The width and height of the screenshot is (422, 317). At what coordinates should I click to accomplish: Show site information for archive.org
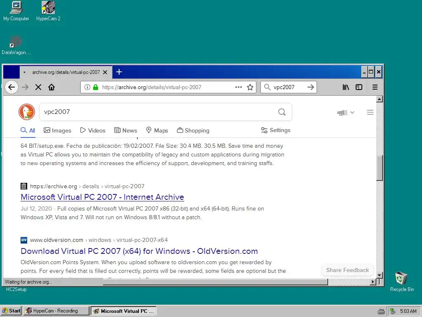87,87
